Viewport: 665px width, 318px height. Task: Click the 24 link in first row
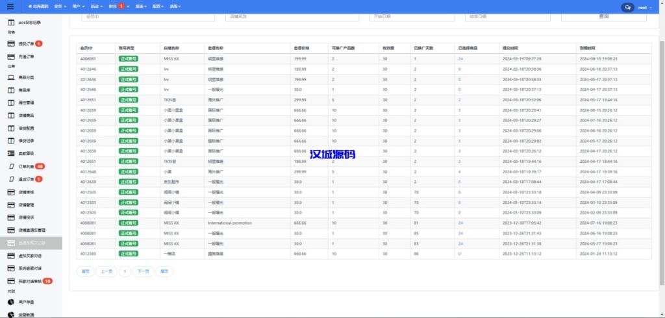[460, 58]
